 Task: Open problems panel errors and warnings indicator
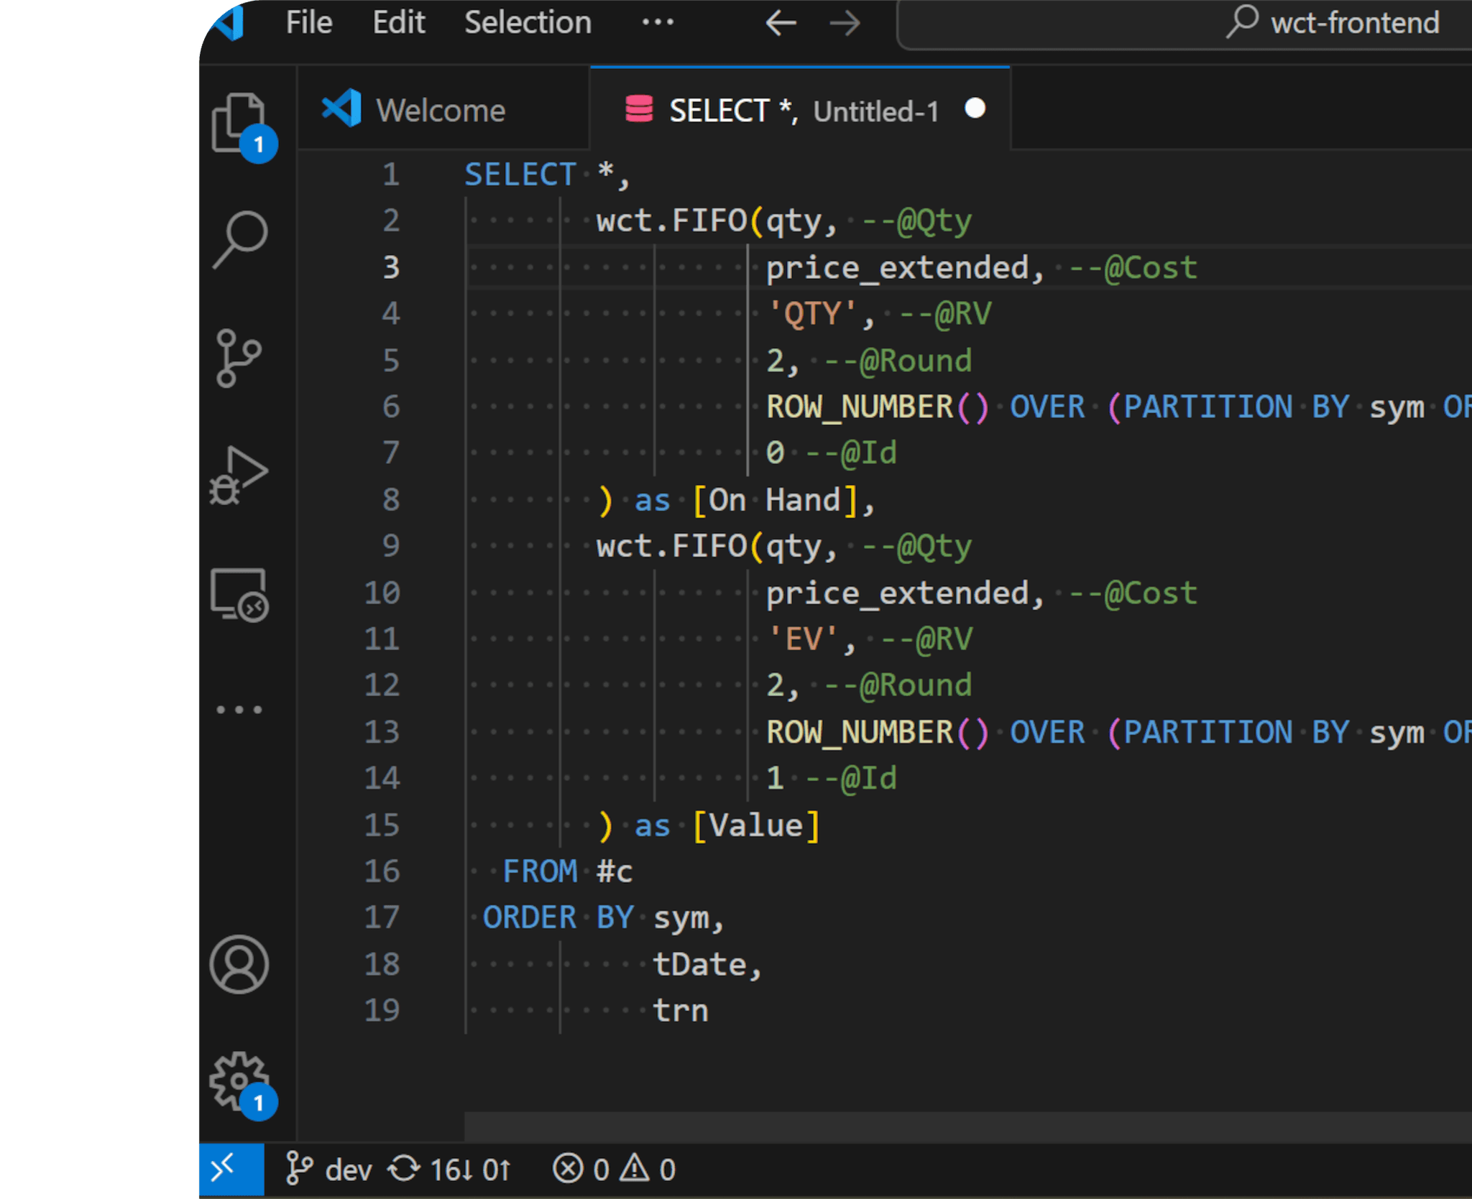(x=615, y=1170)
